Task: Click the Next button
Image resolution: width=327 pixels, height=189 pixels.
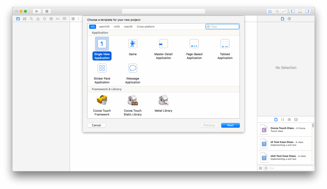Action: click(x=230, y=125)
